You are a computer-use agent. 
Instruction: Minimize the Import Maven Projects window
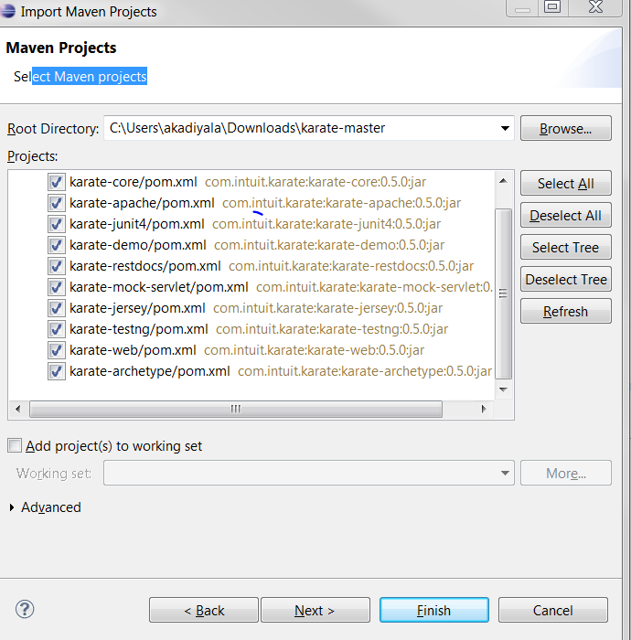click(x=522, y=7)
